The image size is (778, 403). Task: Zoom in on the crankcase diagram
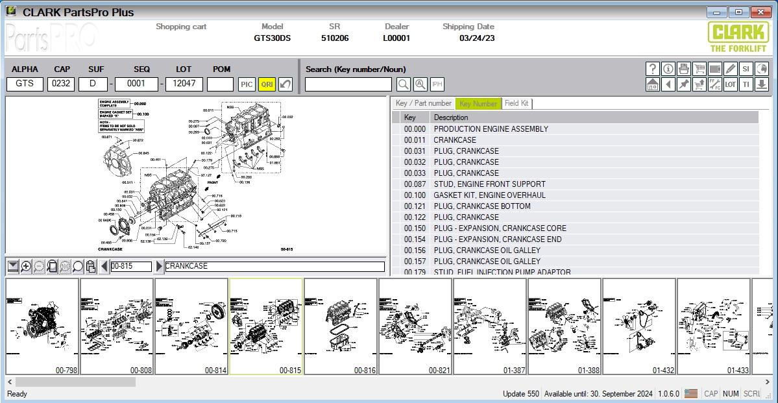(25, 266)
